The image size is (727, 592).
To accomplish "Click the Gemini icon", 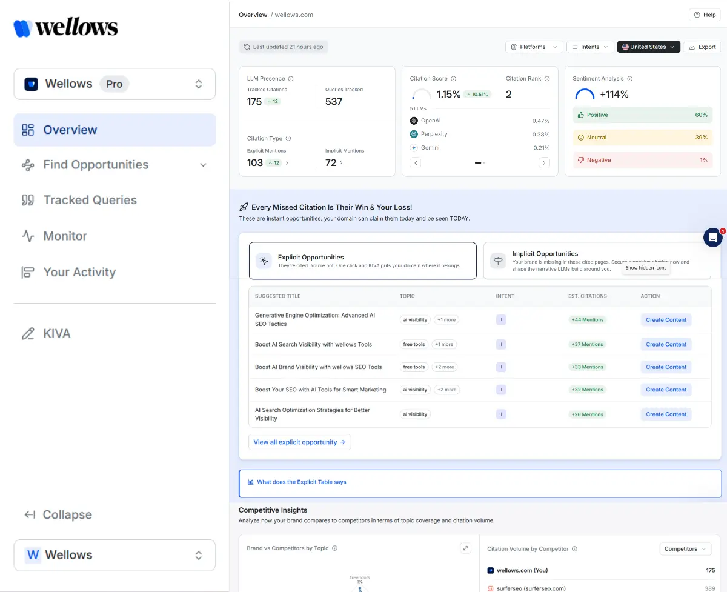I will click(x=414, y=147).
